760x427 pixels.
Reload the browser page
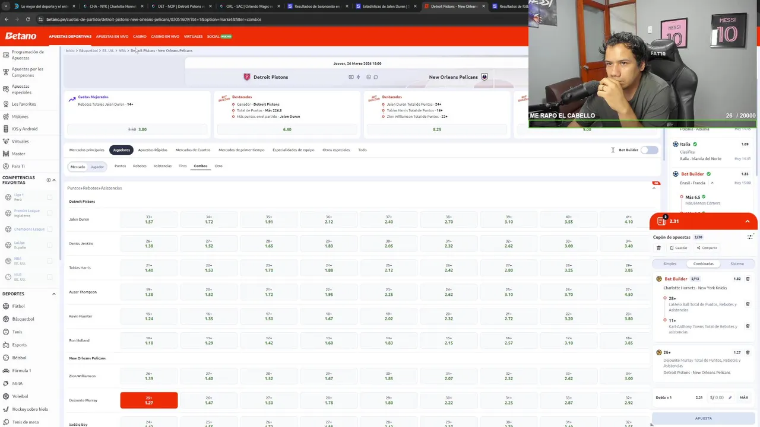tap(27, 19)
